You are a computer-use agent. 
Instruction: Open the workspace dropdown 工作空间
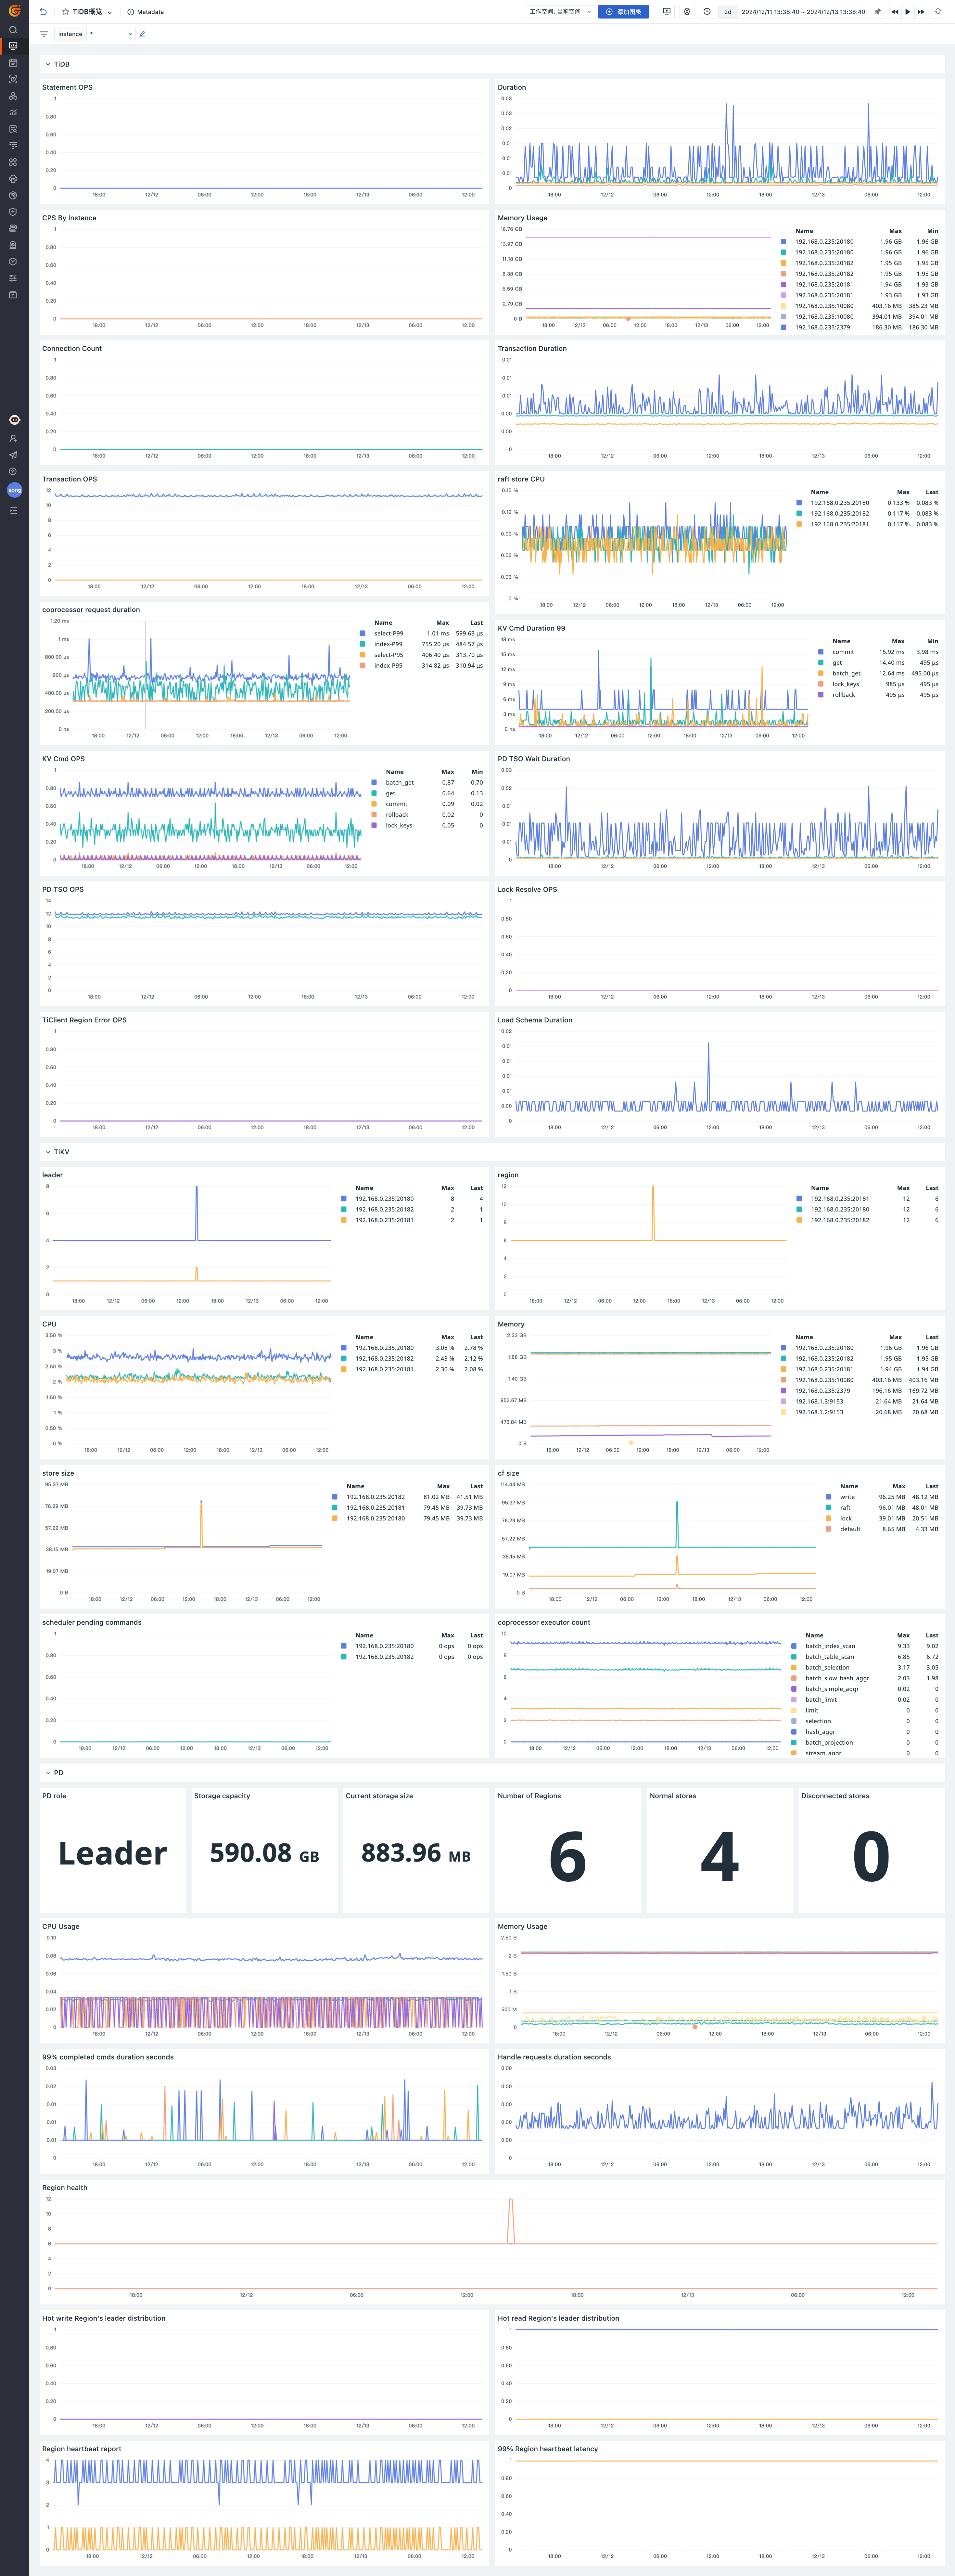coord(560,12)
